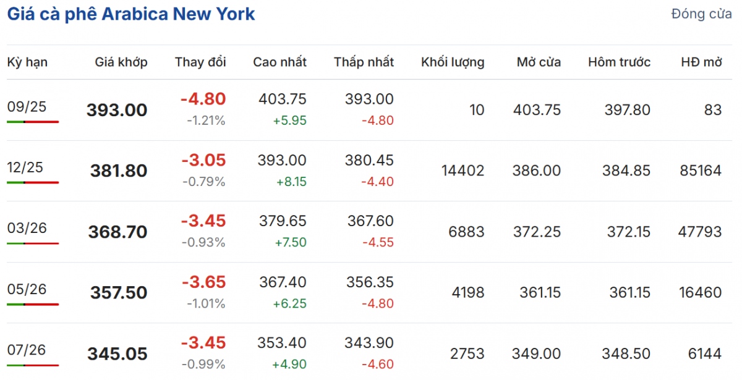The height and width of the screenshot is (380, 742).
Task: Sort by Kỳ hạn column header
Action: [x=27, y=62]
